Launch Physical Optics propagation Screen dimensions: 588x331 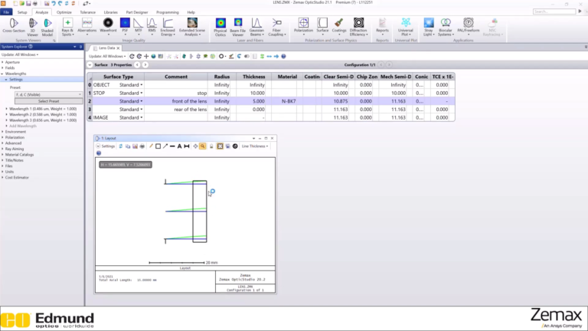coord(220,27)
